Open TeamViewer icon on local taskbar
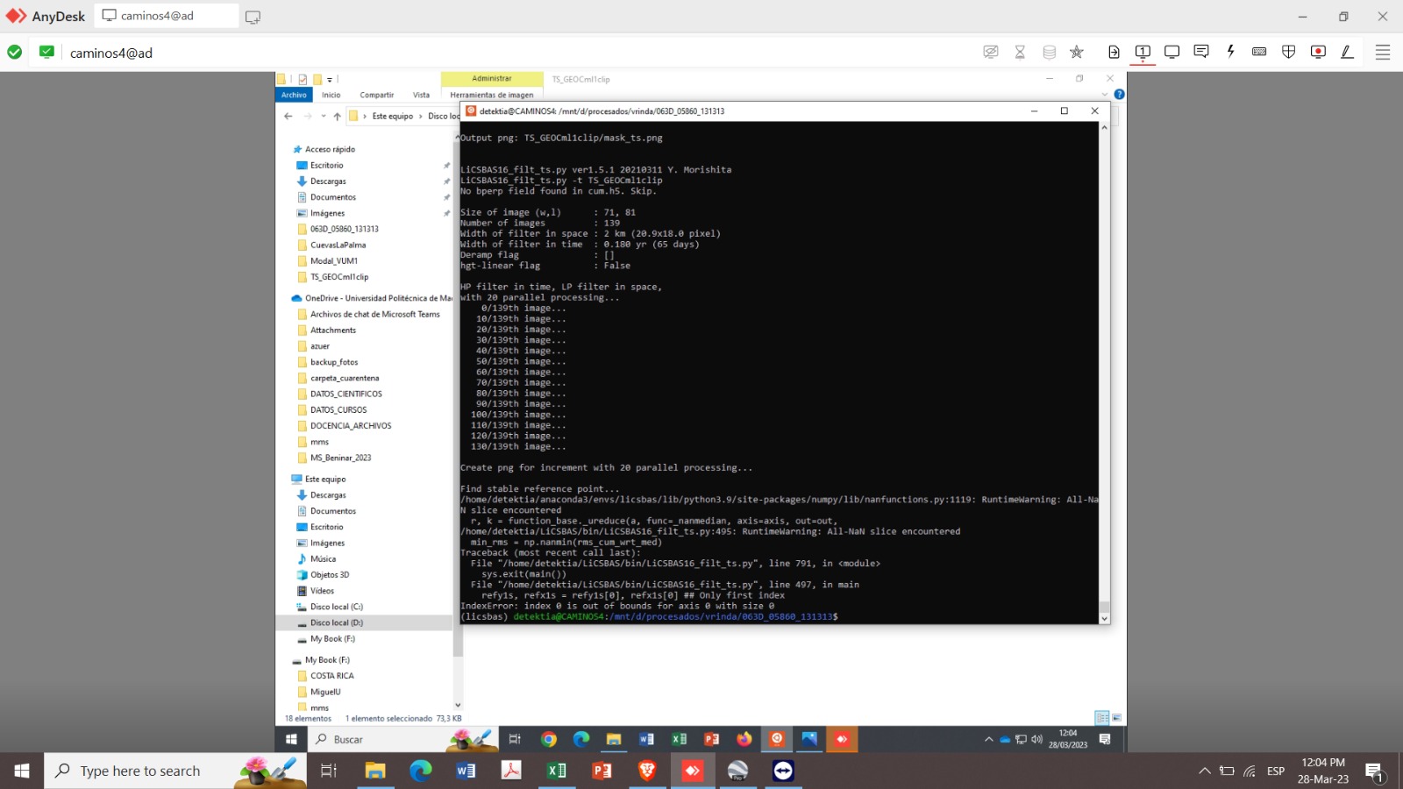The image size is (1403, 789). [783, 771]
